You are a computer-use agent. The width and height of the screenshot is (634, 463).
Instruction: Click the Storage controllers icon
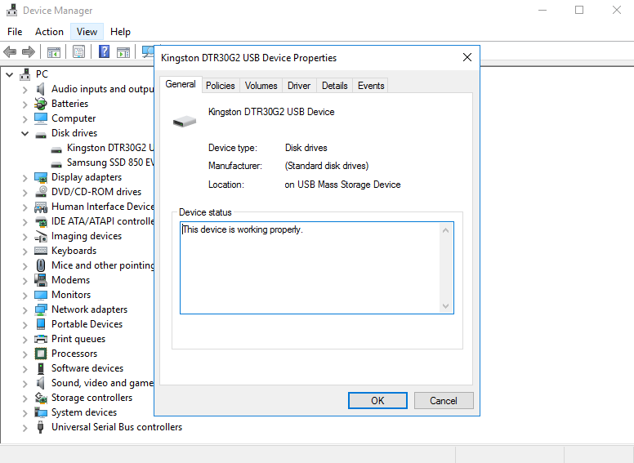point(40,398)
